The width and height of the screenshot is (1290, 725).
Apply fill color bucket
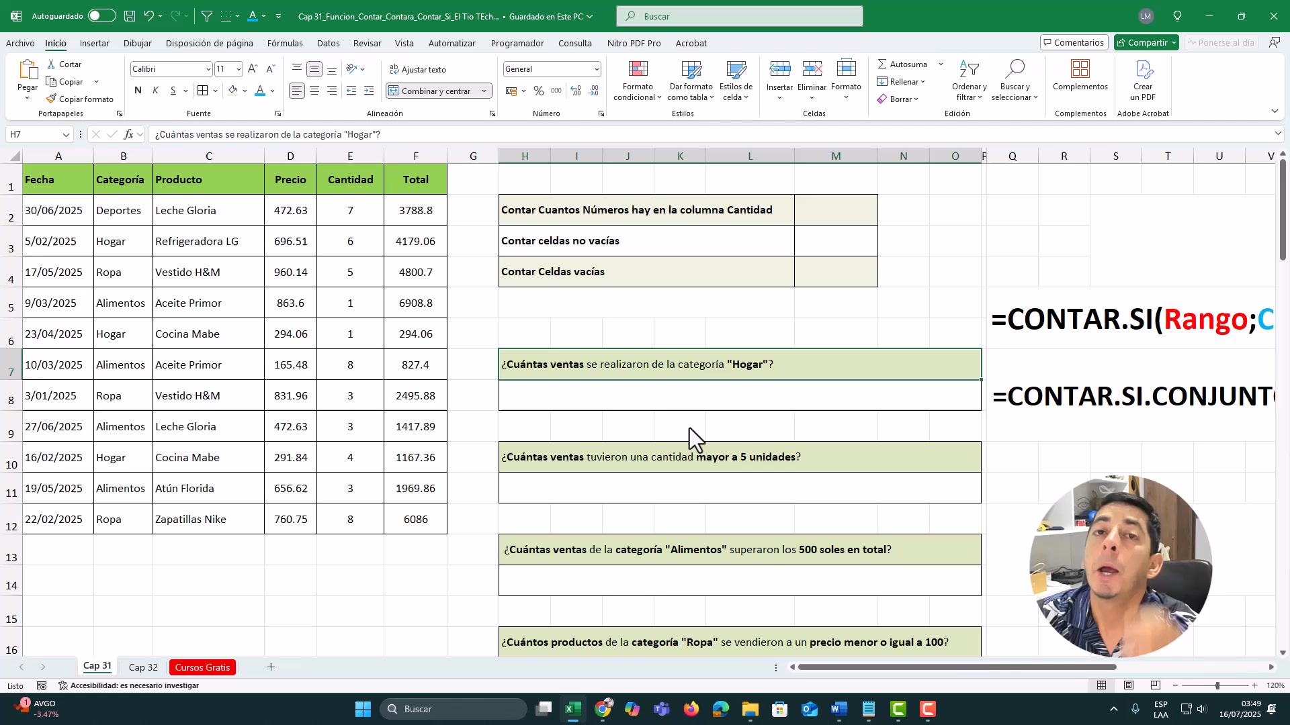pyautogui.click(x=232, y=91)
